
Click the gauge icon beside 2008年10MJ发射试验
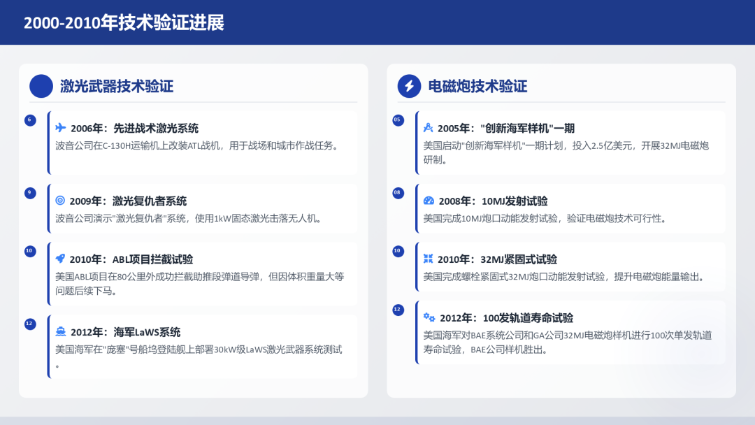[x=431, y=200]
